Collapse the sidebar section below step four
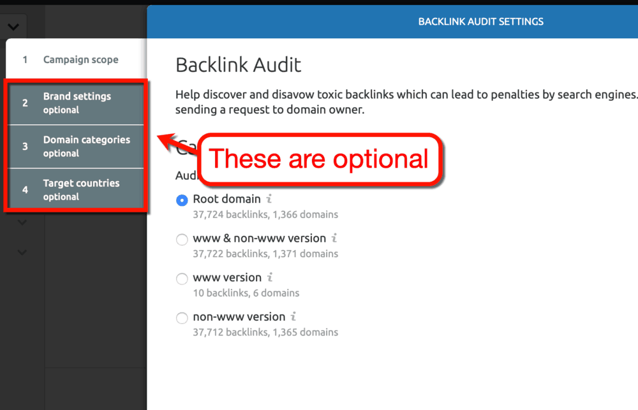Viewport: 638px width, 410px height. (21, 222)
